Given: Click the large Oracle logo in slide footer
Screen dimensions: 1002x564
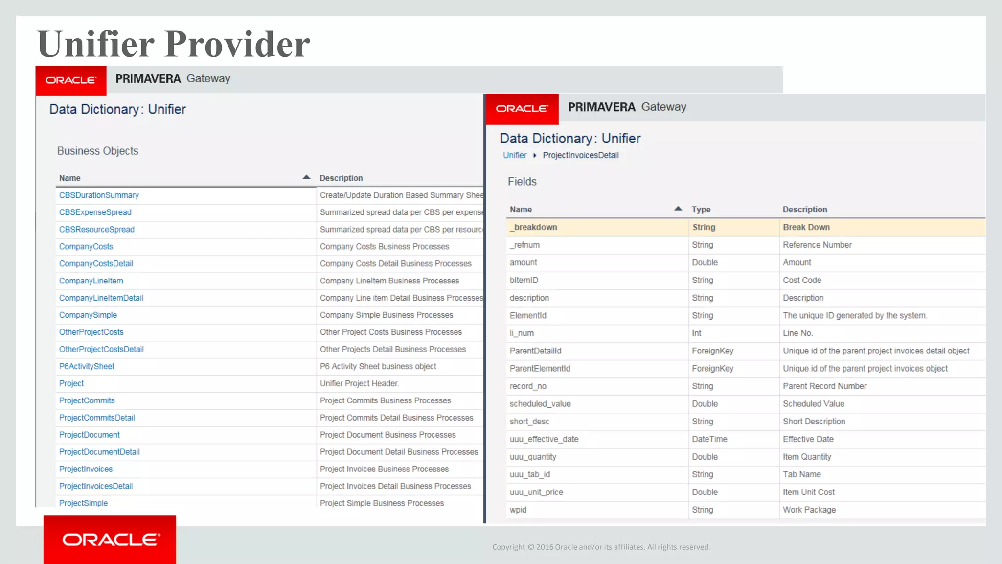Looking at the screenshot, I should [x=110, y=540].
